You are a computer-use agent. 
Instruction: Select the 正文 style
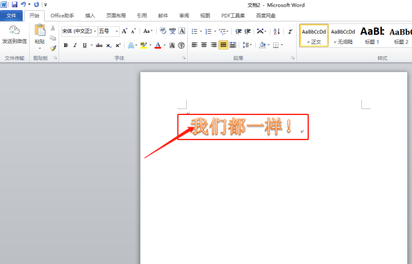[x=314, y=36]
